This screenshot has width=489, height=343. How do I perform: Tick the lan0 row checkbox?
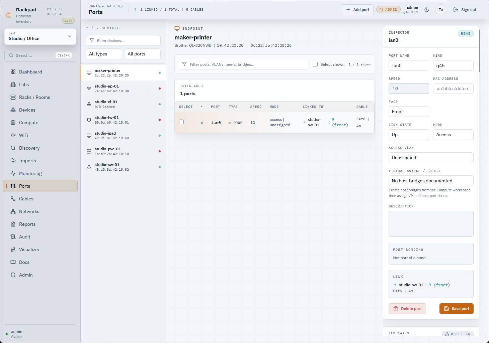pos(181,122)
